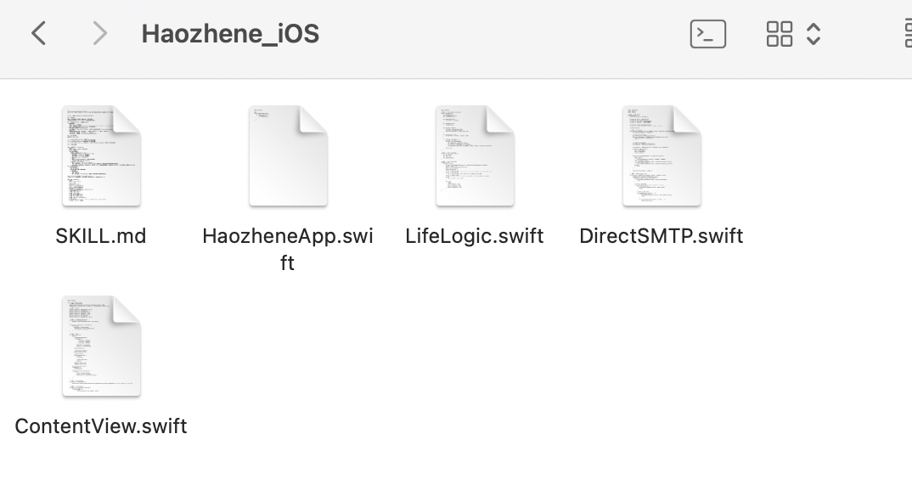
Task: Select the ContentView.swift file icon
Action: pos(101,346)
